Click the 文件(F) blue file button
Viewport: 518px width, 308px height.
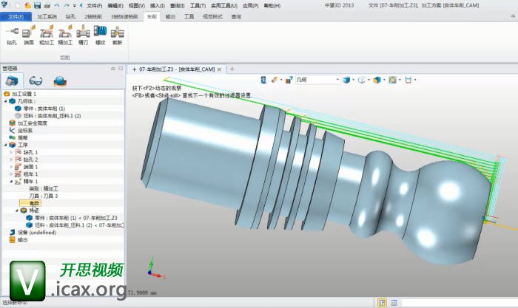[x=16, y=15]
